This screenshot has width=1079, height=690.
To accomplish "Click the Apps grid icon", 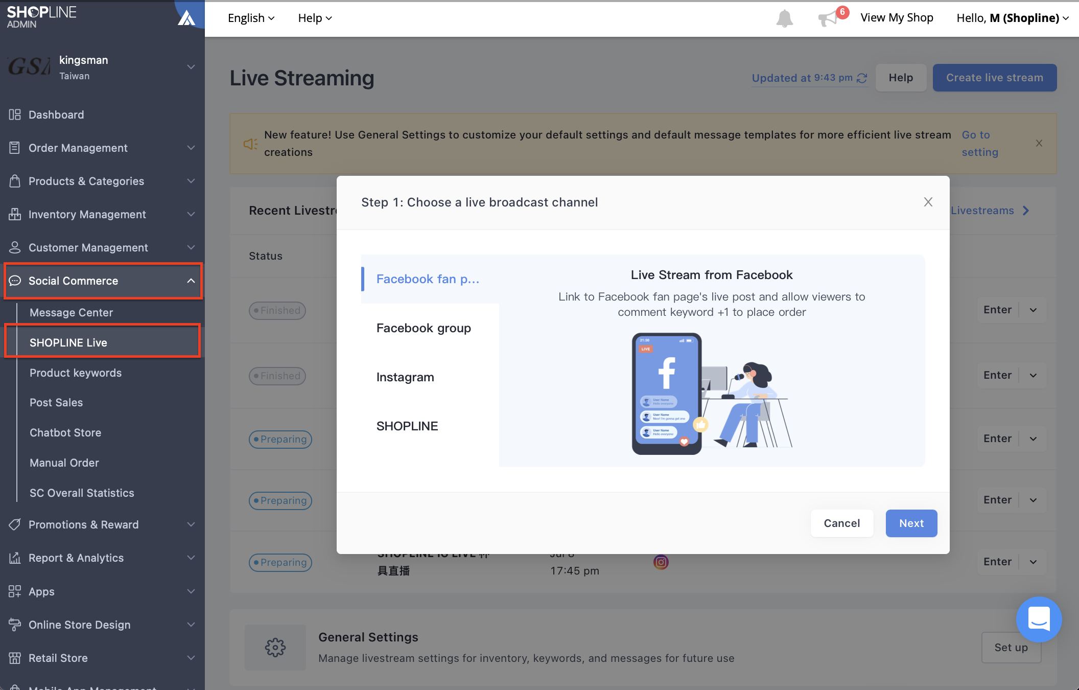I will [15, 591].
